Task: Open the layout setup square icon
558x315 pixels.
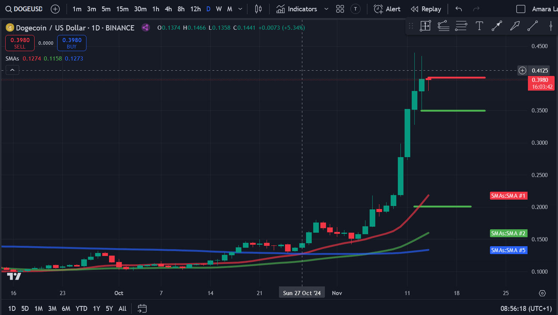Action: click(x=521, y=9)
